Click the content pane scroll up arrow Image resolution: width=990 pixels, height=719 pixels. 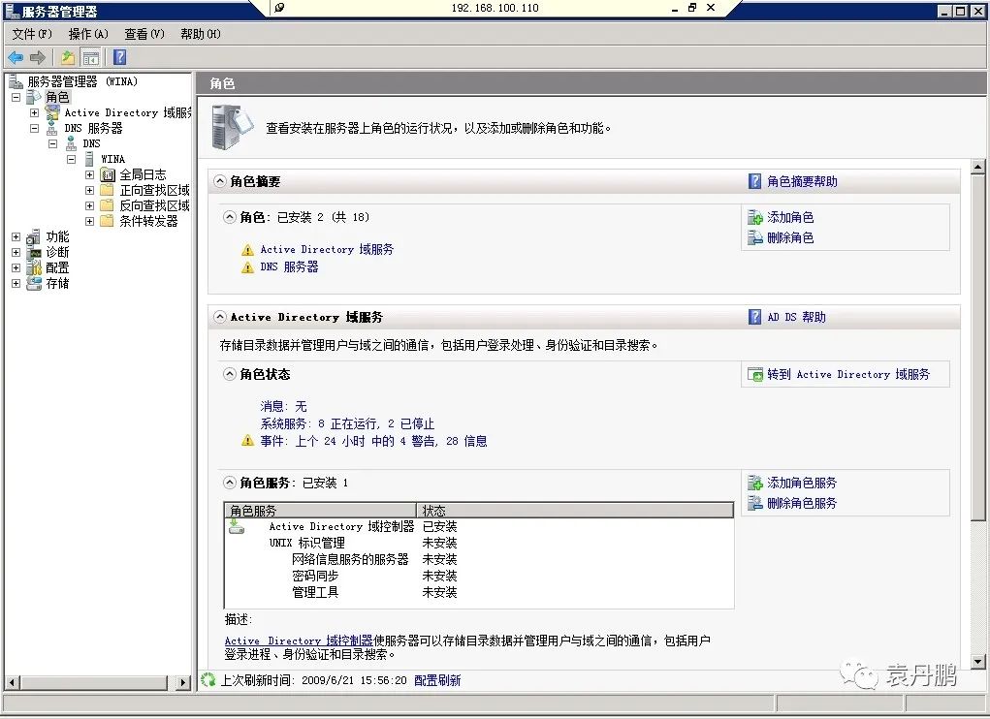977,167
